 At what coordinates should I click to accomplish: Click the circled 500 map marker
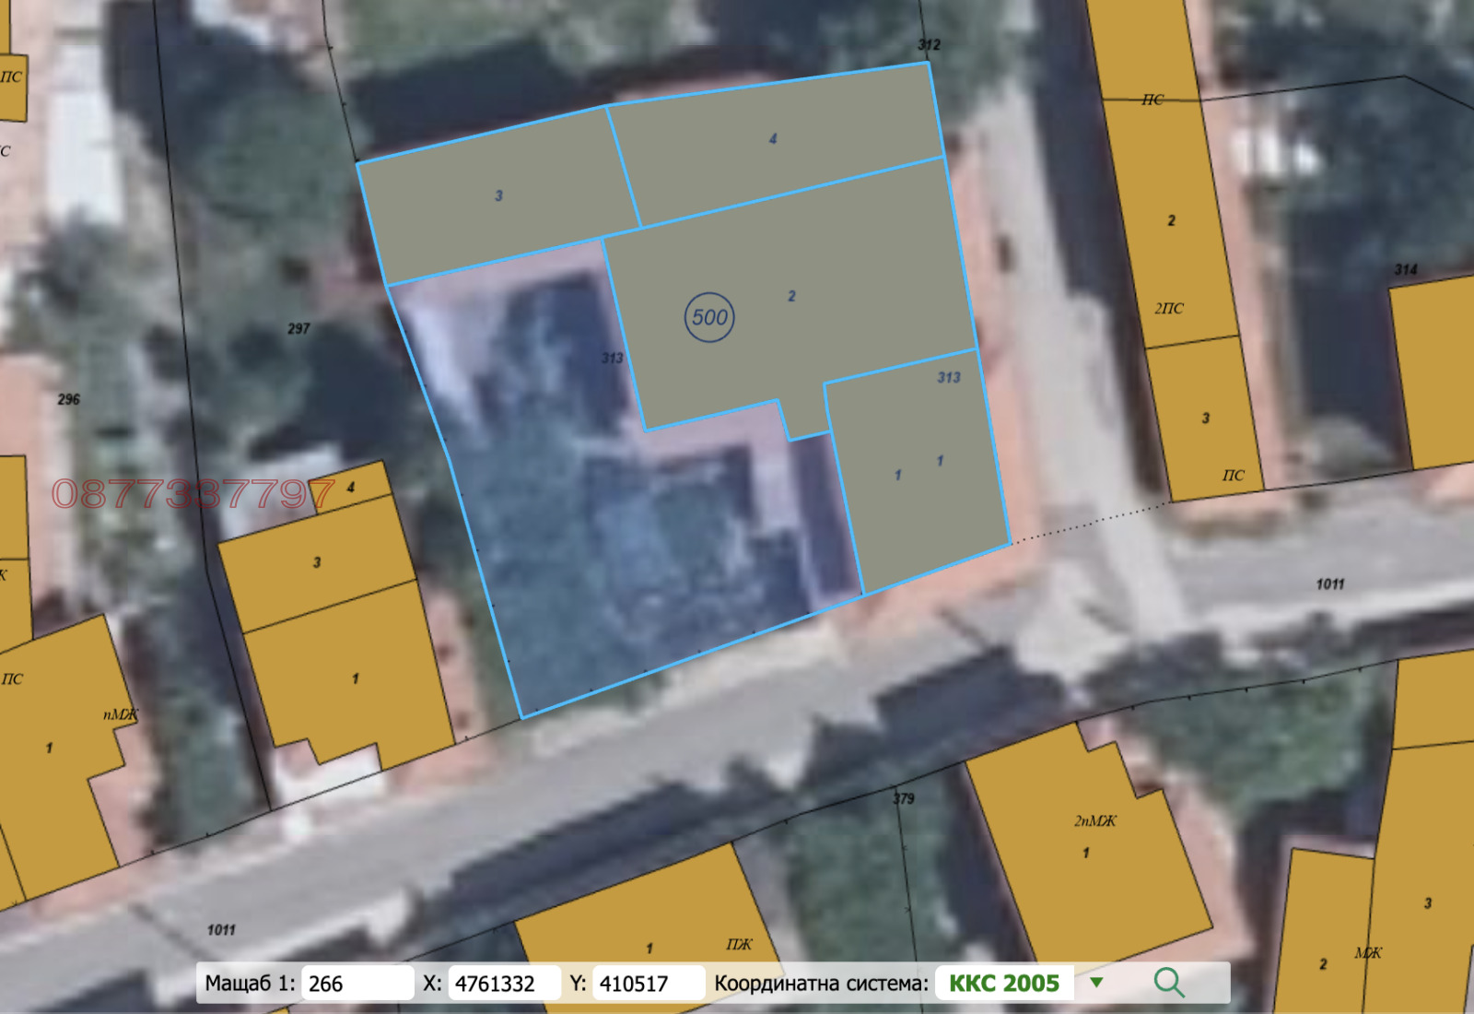(x=709, y=317)
